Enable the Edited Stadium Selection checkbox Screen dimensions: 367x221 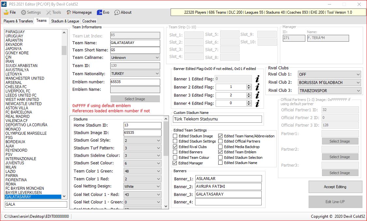point(221,158)
